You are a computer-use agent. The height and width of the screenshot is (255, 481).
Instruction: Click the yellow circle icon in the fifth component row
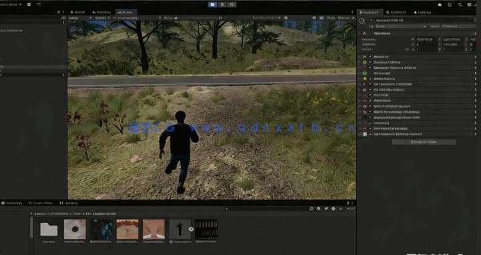[x=365, y=79]
